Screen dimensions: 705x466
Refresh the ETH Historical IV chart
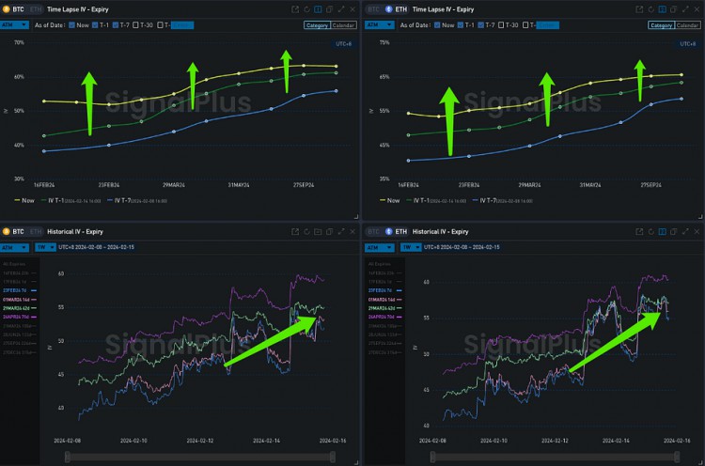651,231
